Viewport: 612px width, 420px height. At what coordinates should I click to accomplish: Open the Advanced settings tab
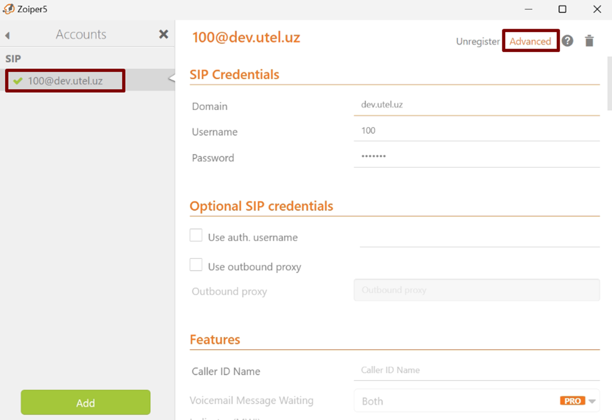click(530, 41)
